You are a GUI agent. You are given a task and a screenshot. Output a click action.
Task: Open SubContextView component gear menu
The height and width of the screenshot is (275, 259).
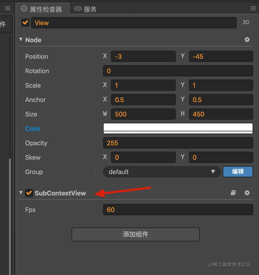click(x=247, y=193)
